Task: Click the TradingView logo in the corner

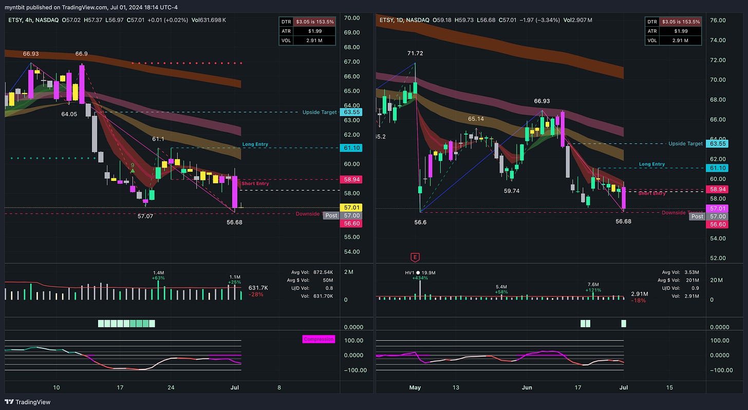Action: click(x=28, y=402)
